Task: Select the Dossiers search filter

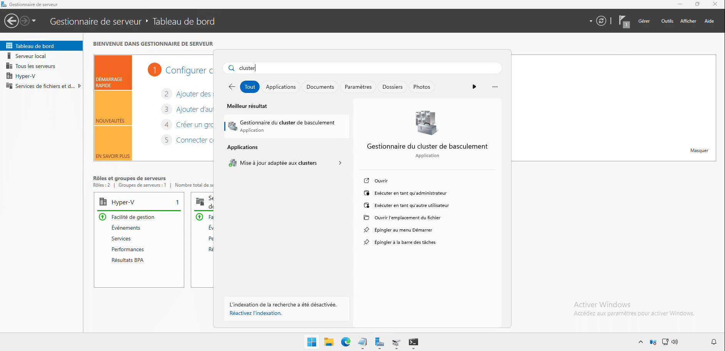Action: tap(392, 87)
